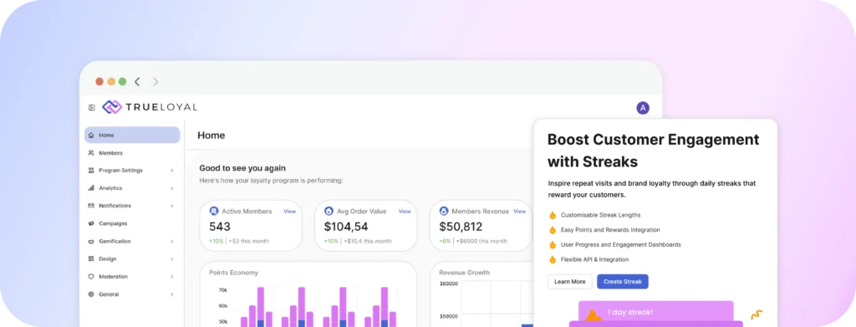Expand the Analytics submenu arrow

[171, 188]
